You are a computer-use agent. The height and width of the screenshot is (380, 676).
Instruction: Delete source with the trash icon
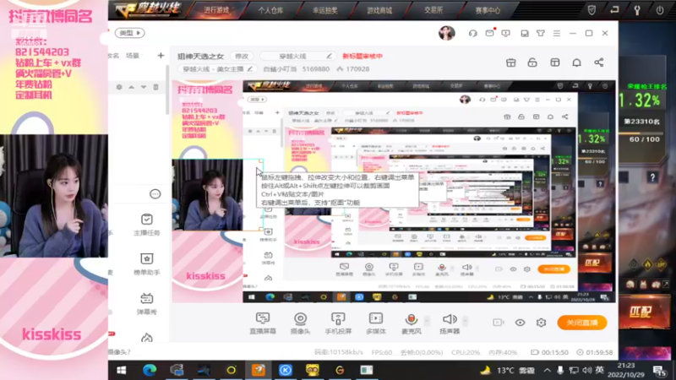click(155, 87)
